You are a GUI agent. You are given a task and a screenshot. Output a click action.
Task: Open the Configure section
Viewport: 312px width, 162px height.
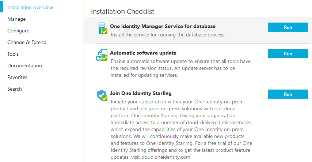pos(18,31)
